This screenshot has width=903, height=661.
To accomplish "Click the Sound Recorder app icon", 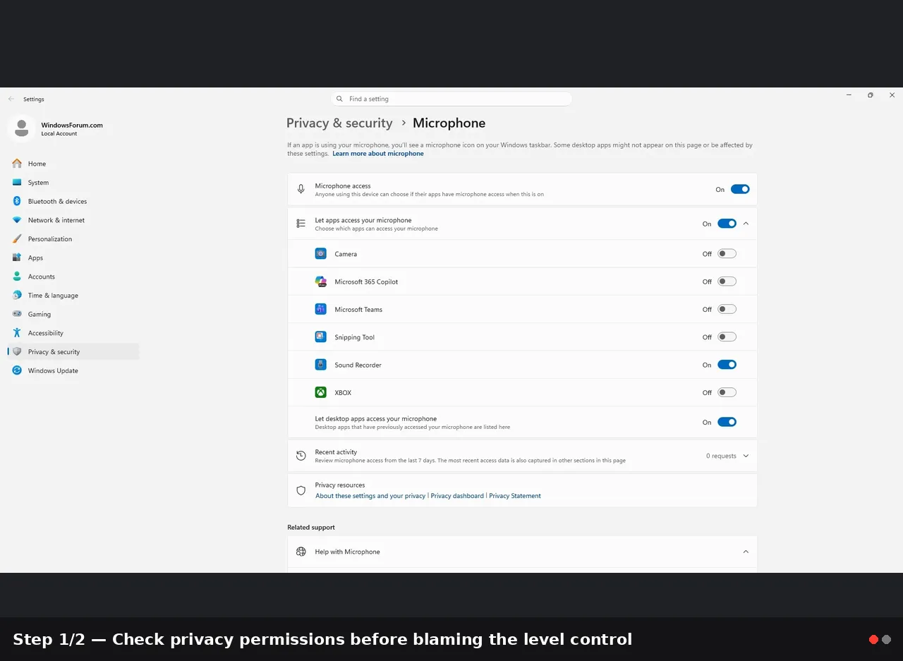I will [x=321, y=365].
